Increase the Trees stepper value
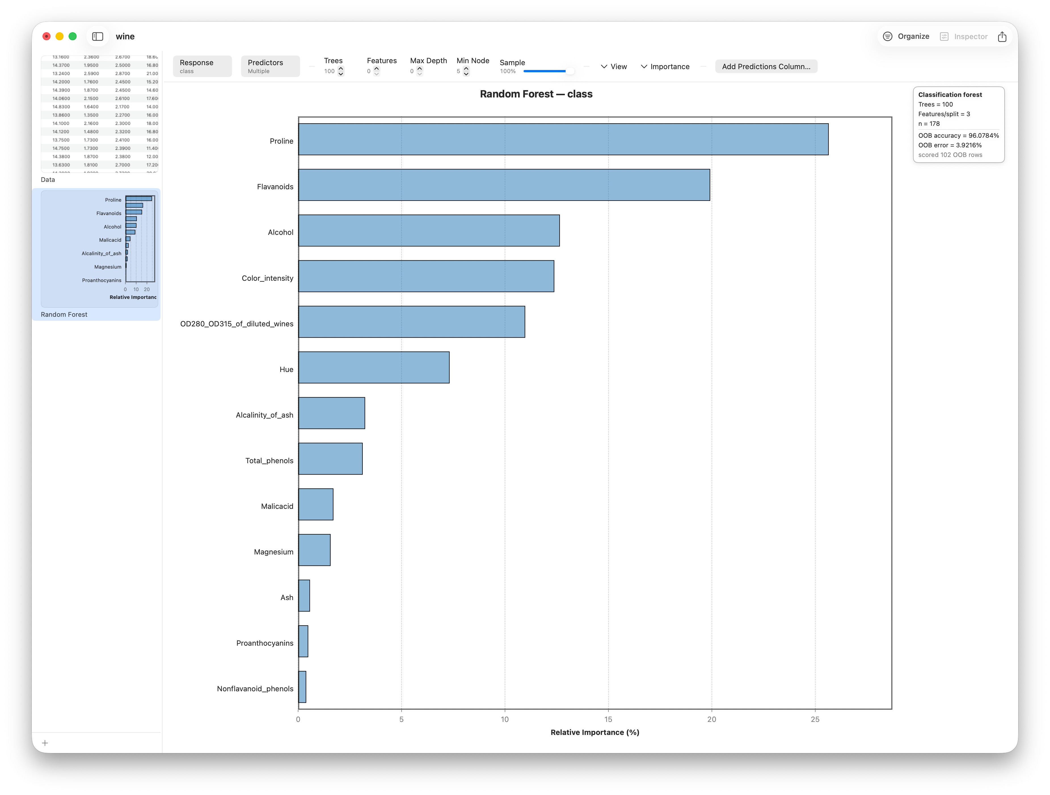This screenshot has height=795, width=1050. pyautogui.click(x=341, y=69)
